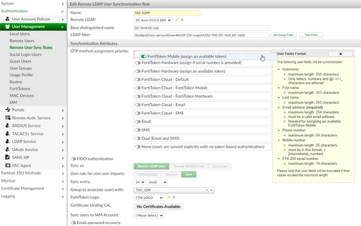Enable FortiToken Cloud - FortiToken Hardware
Image resolution: width=361 pixels, height=226 pixels.
(138, 96)
